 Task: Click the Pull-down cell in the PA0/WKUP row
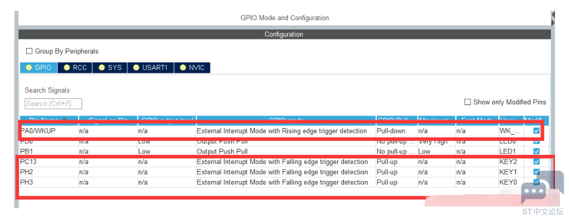click(396, 131)
